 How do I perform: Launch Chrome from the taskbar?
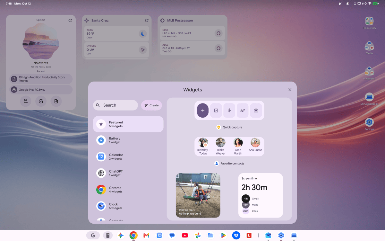point(133,236)
